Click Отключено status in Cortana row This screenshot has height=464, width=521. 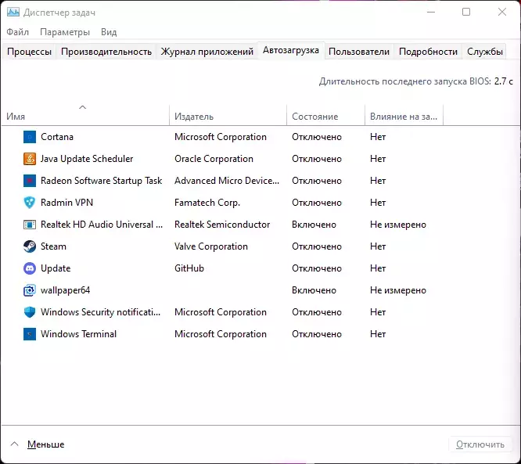point(317,137)
